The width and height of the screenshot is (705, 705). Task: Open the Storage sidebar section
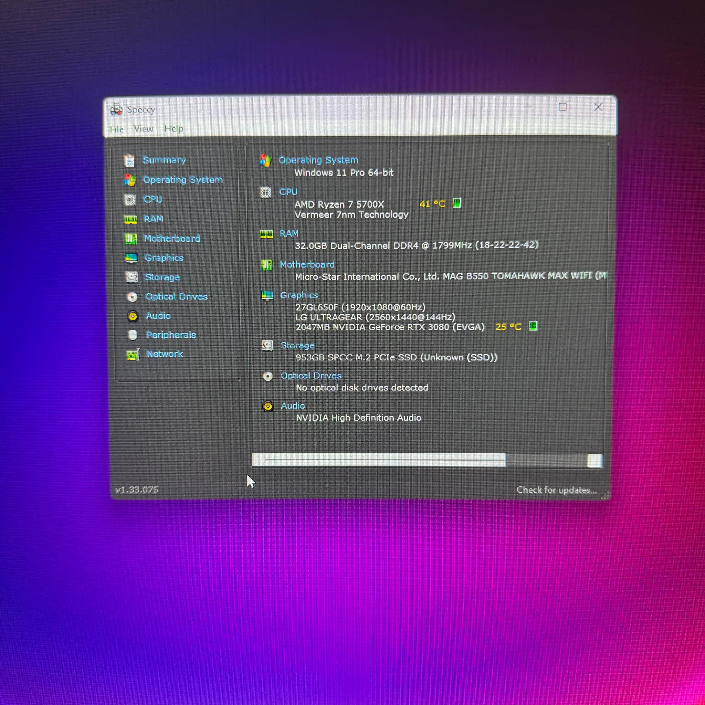click(x=162, y=277)
